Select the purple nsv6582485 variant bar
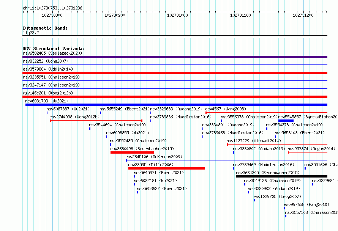The height and width of the screenshot is (231, 338). [175, 57]
